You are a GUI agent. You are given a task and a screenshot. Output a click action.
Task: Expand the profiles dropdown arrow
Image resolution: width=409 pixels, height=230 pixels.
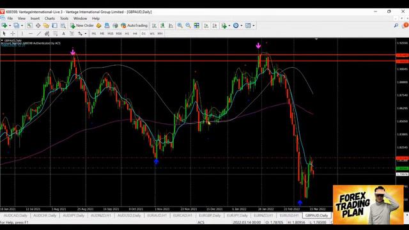tap(22, 26)
